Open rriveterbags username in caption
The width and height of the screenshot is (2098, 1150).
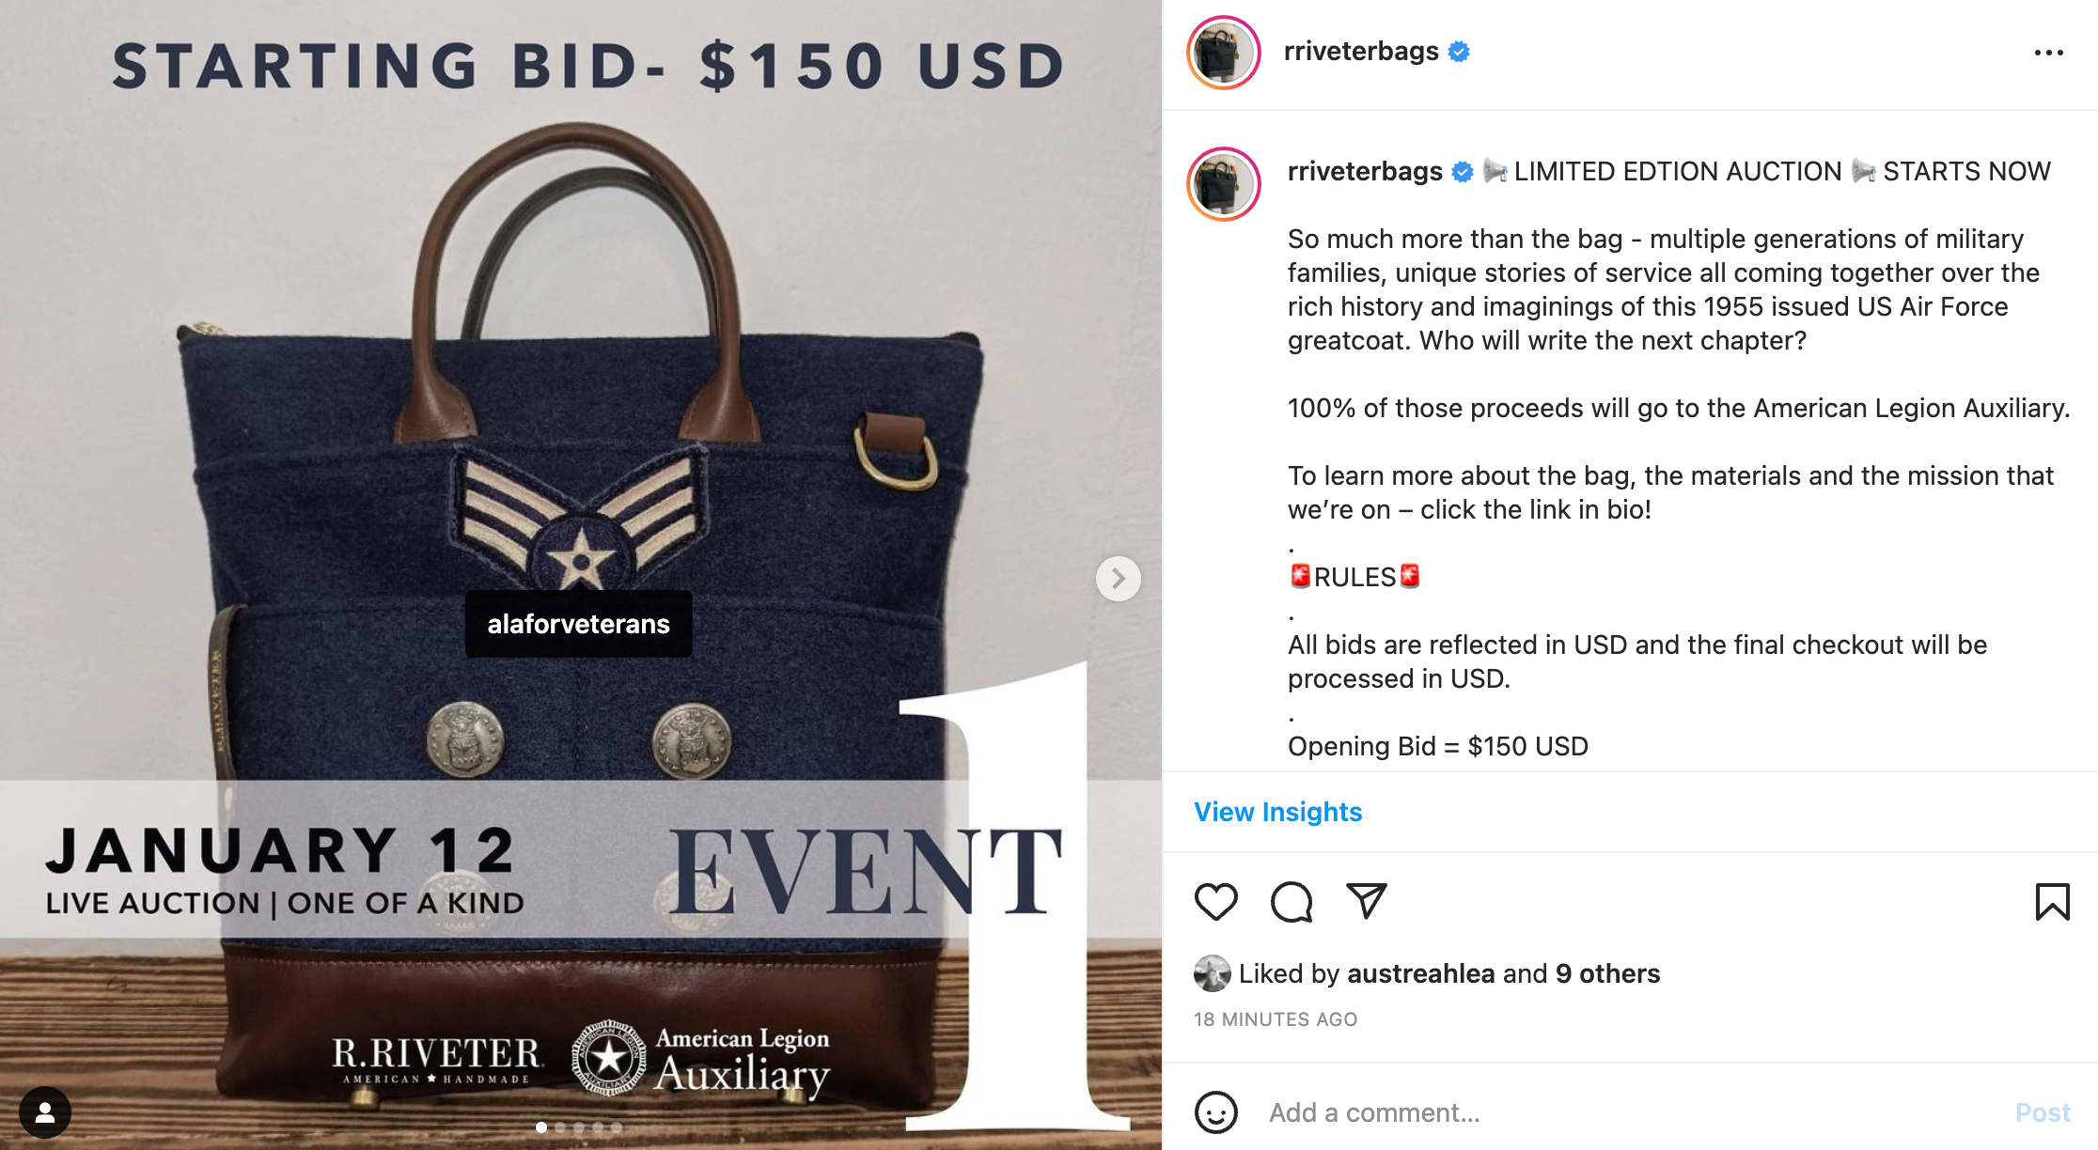click(1365, 171)
